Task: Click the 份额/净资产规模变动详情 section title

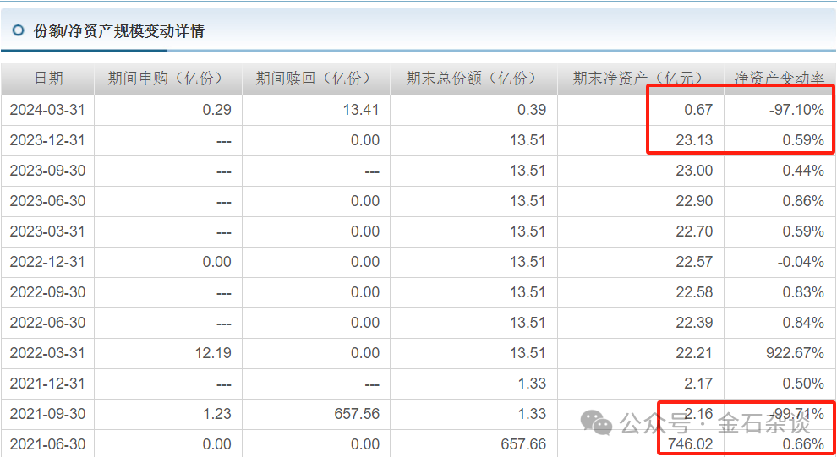Action: (119, 31)
